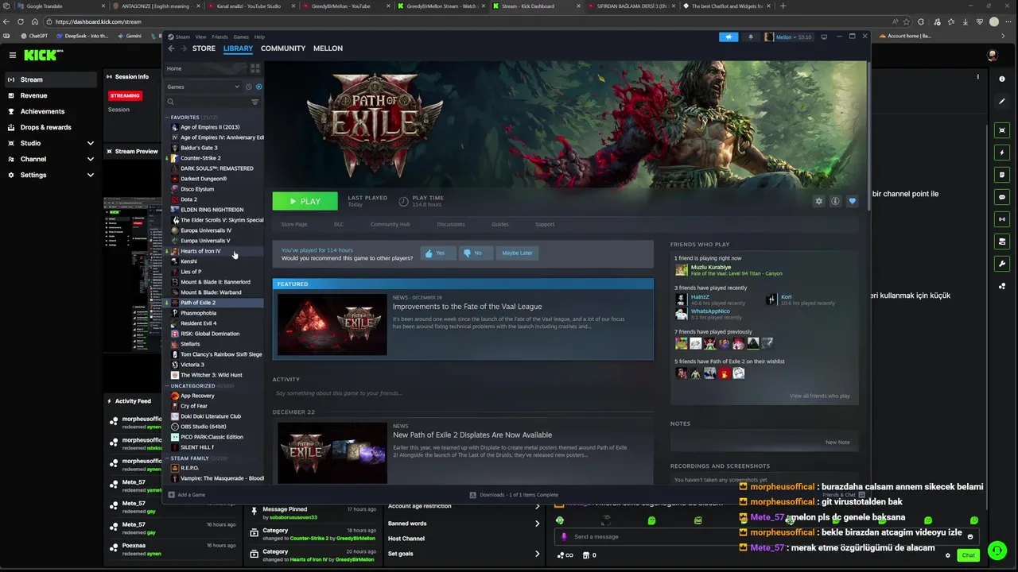
Task: Click the Steam back navigation arrow
Action: point(171,48)
